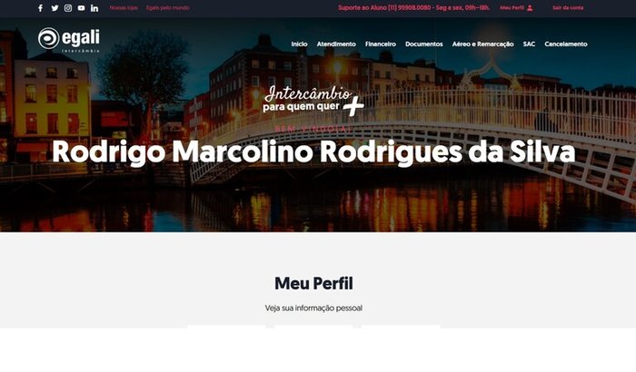Open the LinkedIn icon link
Viewport: 636px width, 372px height.
pos(94,8)
